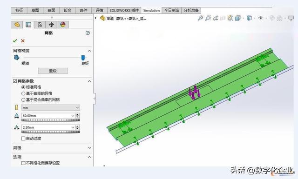The width and height of the screenshot is (298, 179).
Task: Open the DimXpertManager crosshair tab
Action: (51, 25)
